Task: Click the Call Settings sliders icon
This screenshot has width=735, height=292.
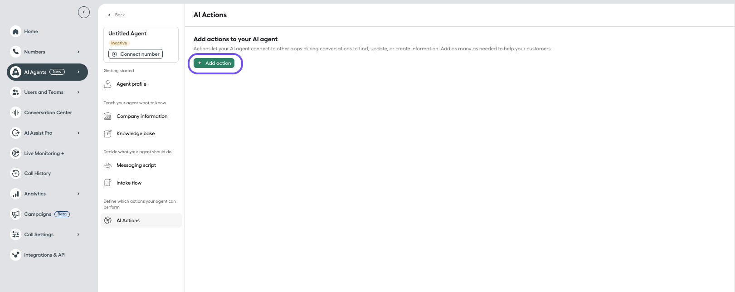Action: point(16,234)
